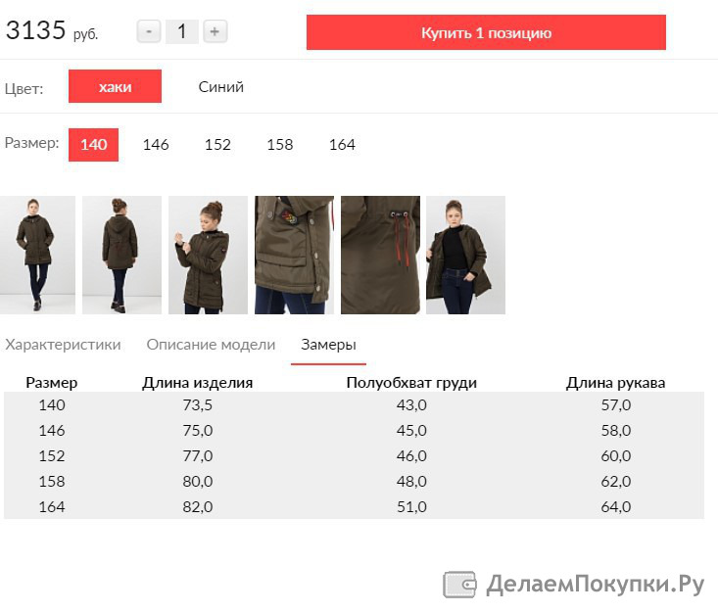The width and height of the screenshot is (718, 613).
Task: View the back-view jacket thumbnail
Action: [121, 255]
